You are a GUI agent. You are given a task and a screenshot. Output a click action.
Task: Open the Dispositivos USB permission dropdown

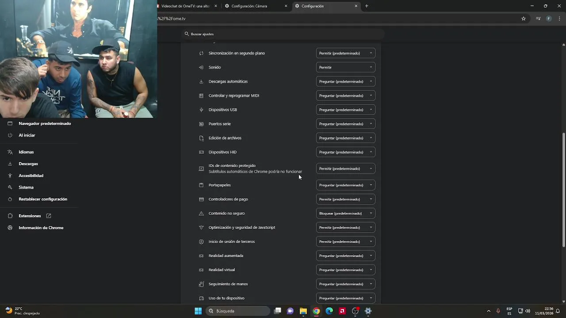coord(345,110)
